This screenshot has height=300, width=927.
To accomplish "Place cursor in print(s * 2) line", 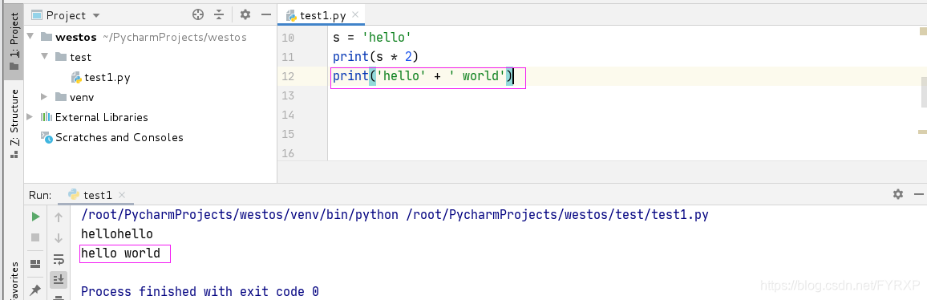I will (x=375, y=57).
